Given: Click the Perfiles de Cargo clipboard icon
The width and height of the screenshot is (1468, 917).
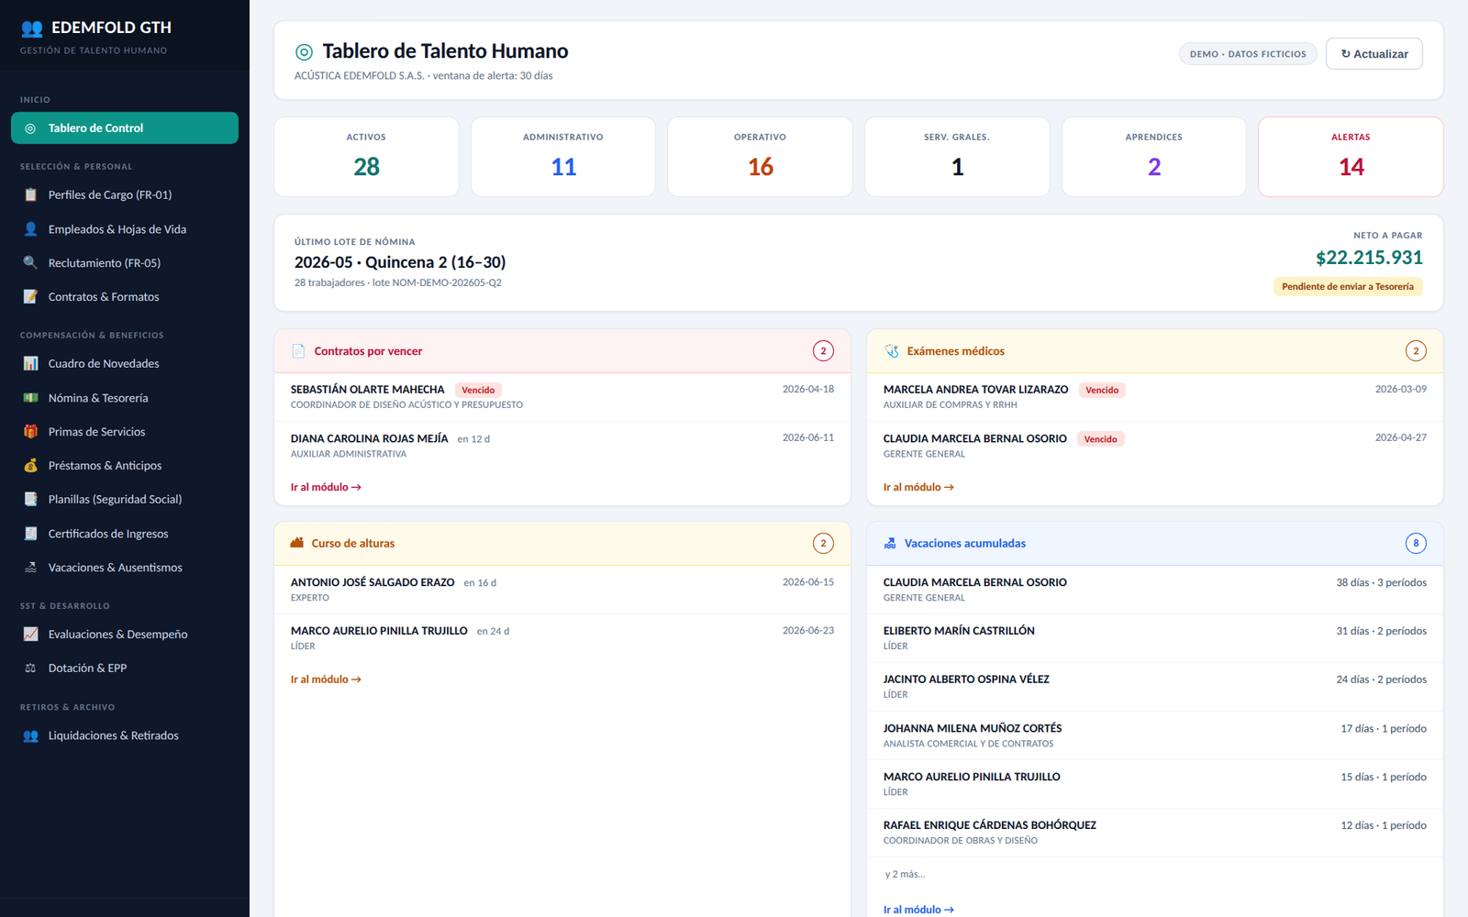Looking at the screenshot, I should 30,194.
